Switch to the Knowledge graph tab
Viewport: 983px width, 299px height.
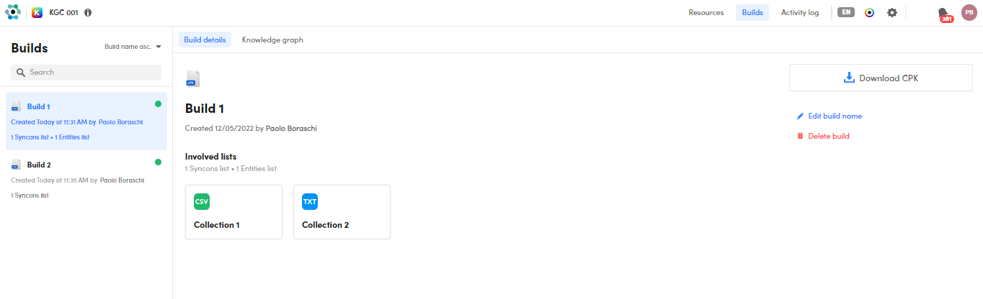point(272,40)
